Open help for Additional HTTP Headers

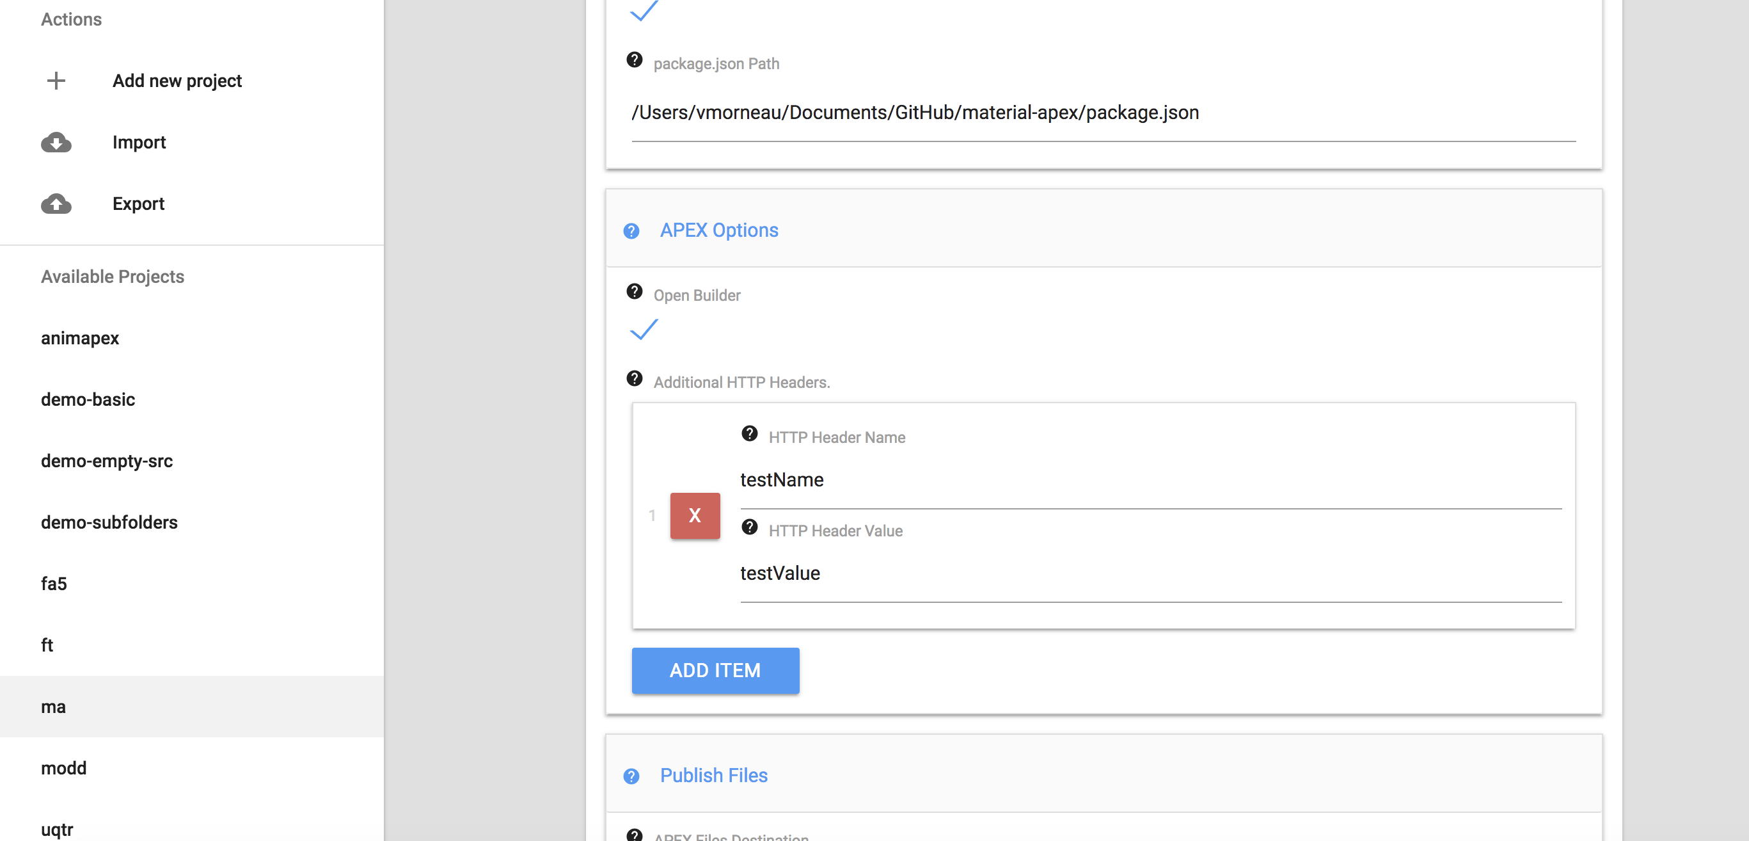click(x=634, y=379)
